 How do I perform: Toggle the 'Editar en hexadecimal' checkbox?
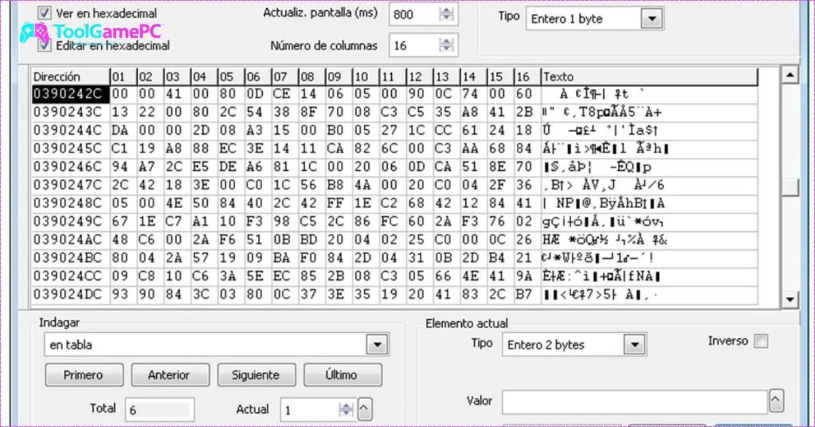point(45,45)
